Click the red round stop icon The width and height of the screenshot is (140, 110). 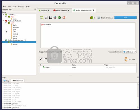click(64, 17)
